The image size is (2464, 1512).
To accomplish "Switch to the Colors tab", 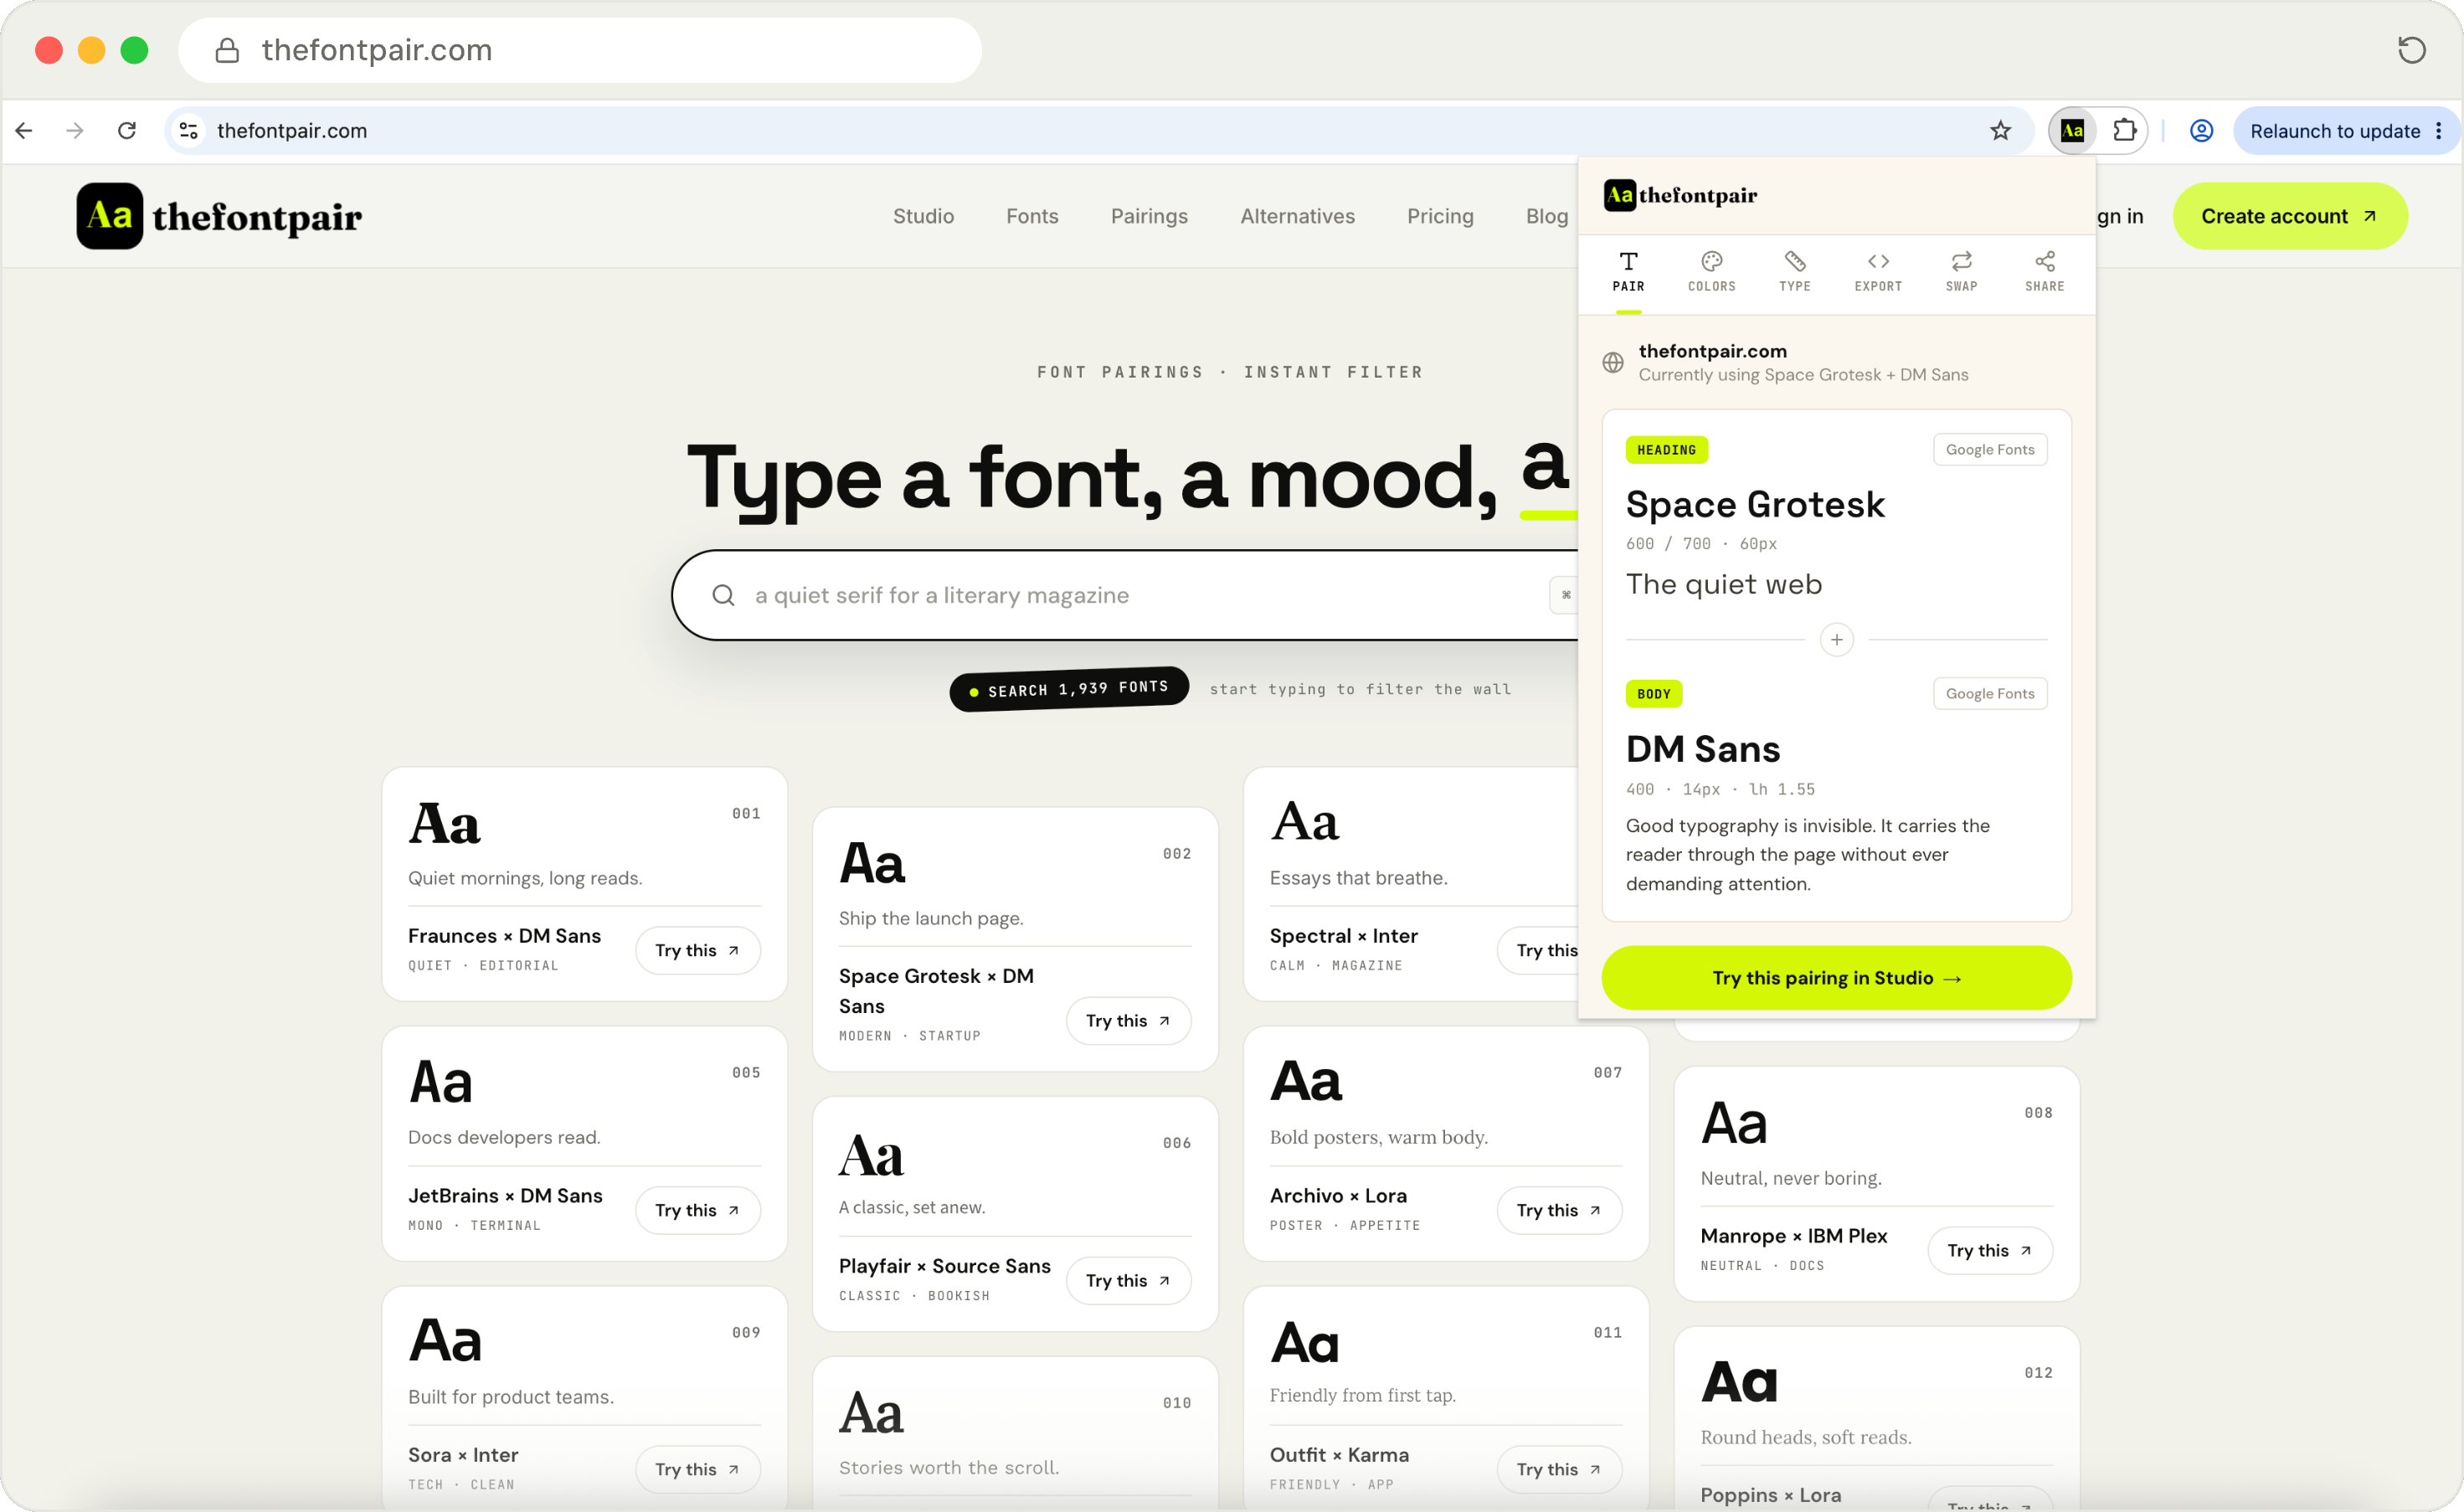I will coord(1711,272).
